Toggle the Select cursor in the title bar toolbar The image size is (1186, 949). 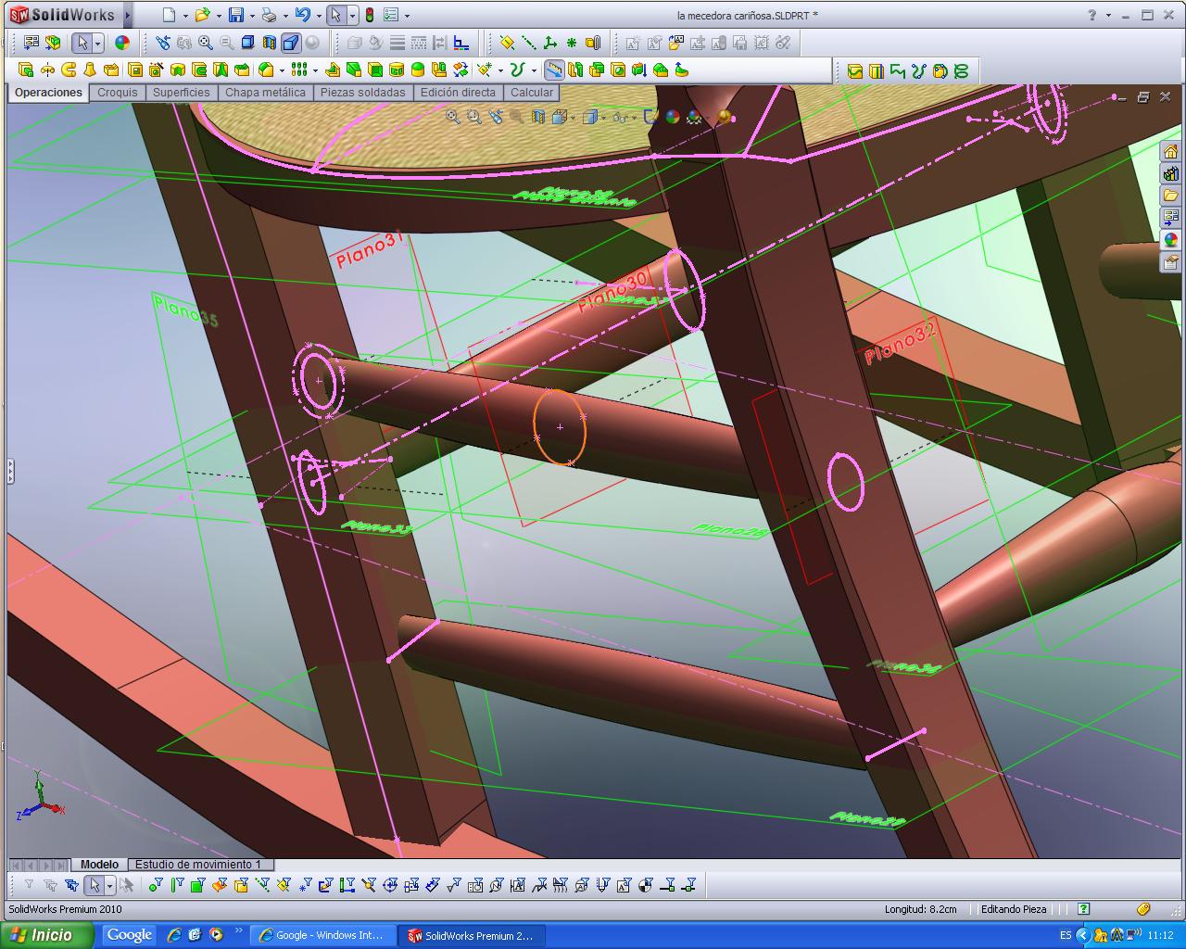(x=336, y=15)
